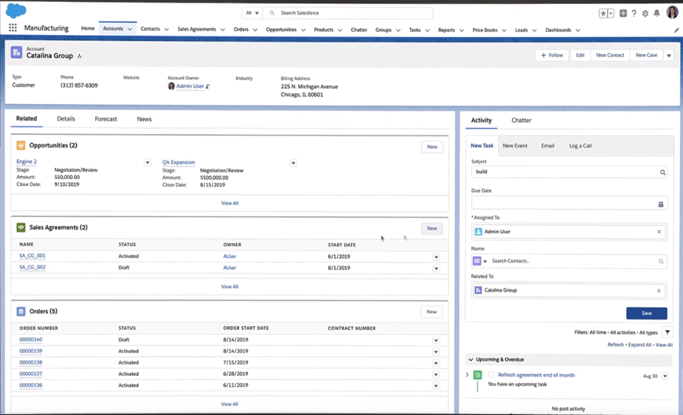683x415 pixels.
Task: Click New in the Orders section
Action: [x=432, y=312]
